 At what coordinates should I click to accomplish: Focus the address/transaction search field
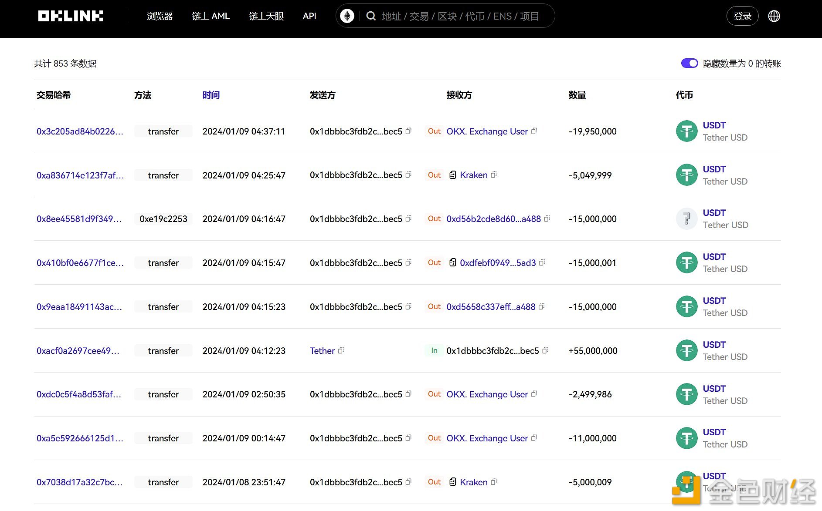tap(460, 16)
